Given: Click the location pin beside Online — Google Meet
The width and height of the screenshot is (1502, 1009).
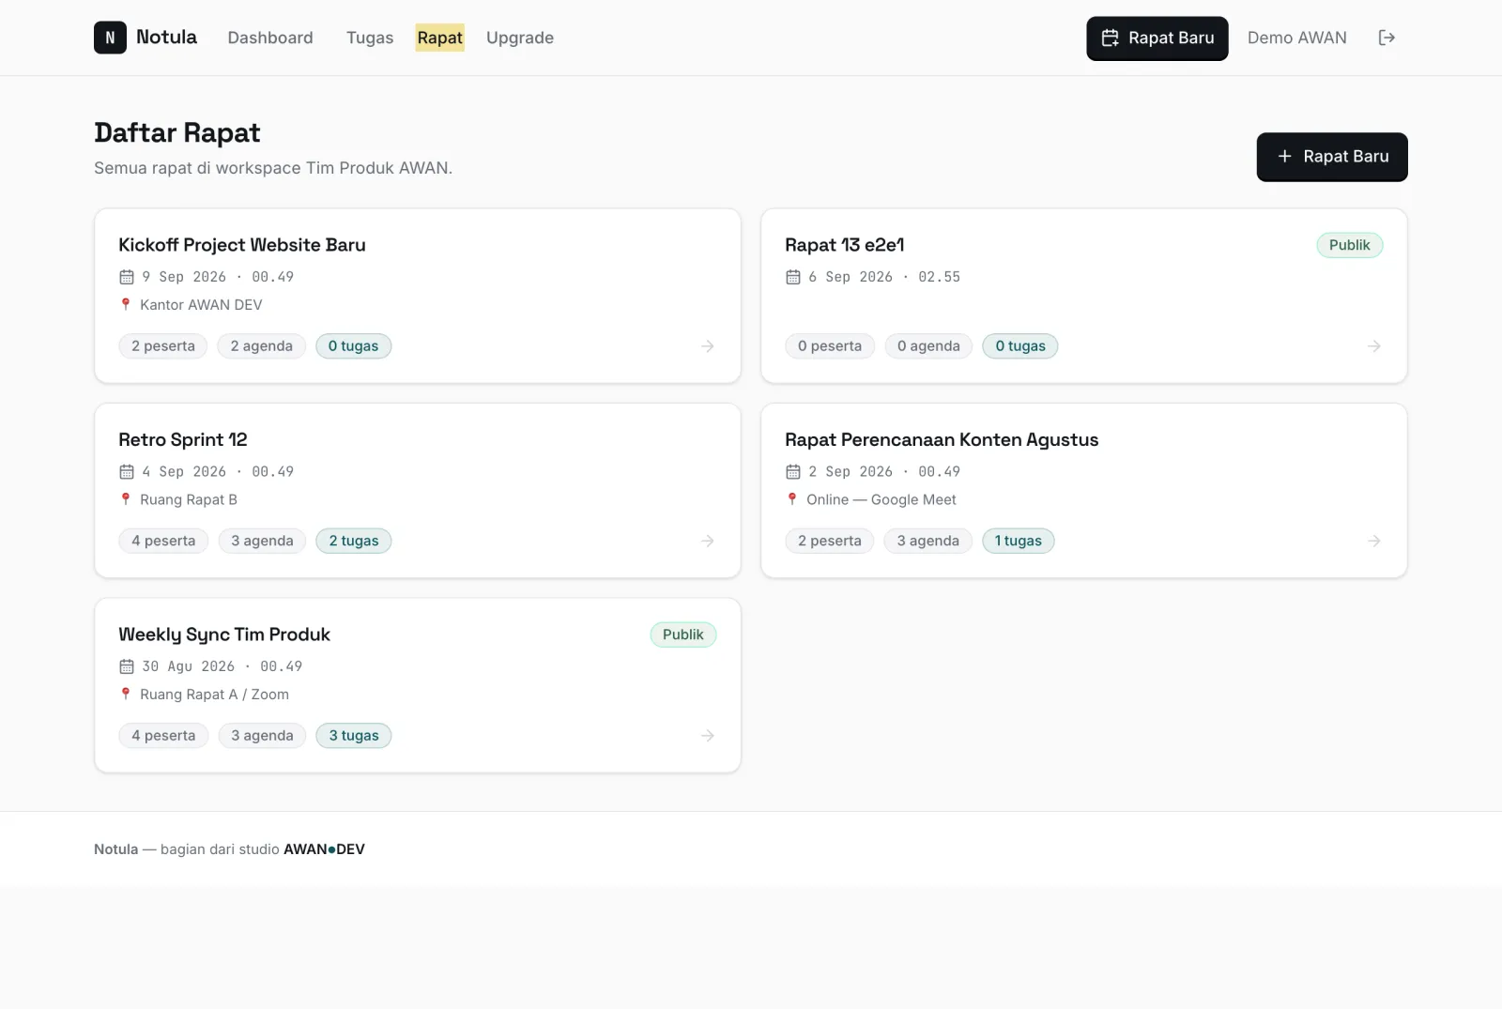Looking at the screenshot, I should point(792,499).
